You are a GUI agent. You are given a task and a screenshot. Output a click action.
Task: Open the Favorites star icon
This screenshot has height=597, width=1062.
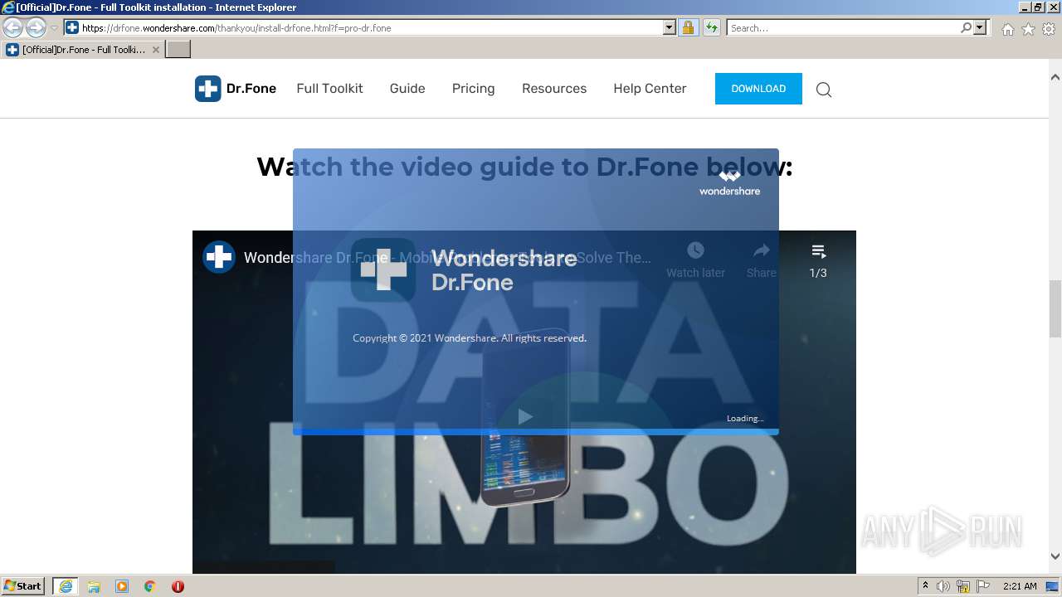pyautogui.click(x=1028, y=29)
